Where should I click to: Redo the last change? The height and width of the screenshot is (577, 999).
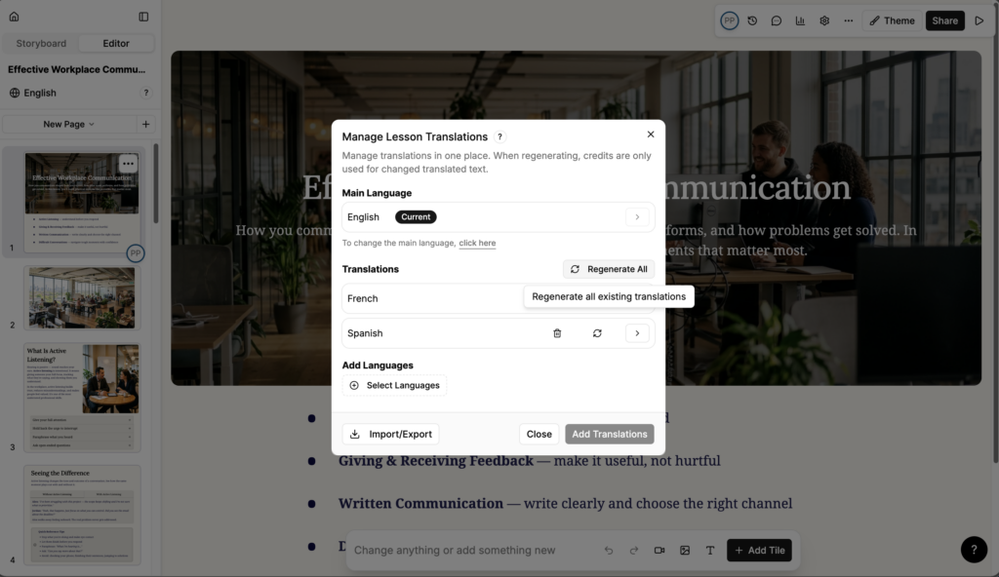coord(634,551)
